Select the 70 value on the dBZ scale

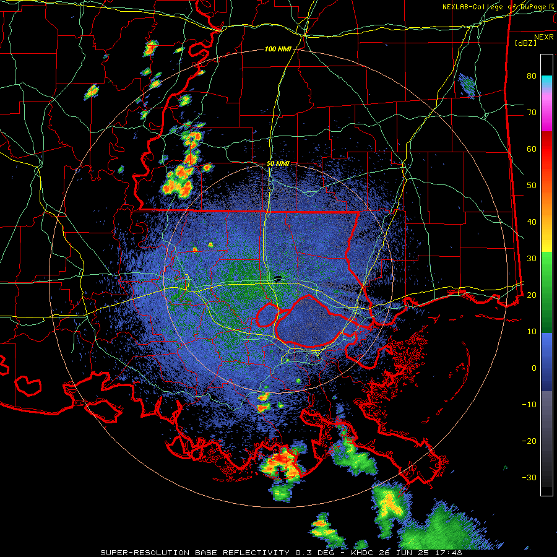tap(532, 113)
